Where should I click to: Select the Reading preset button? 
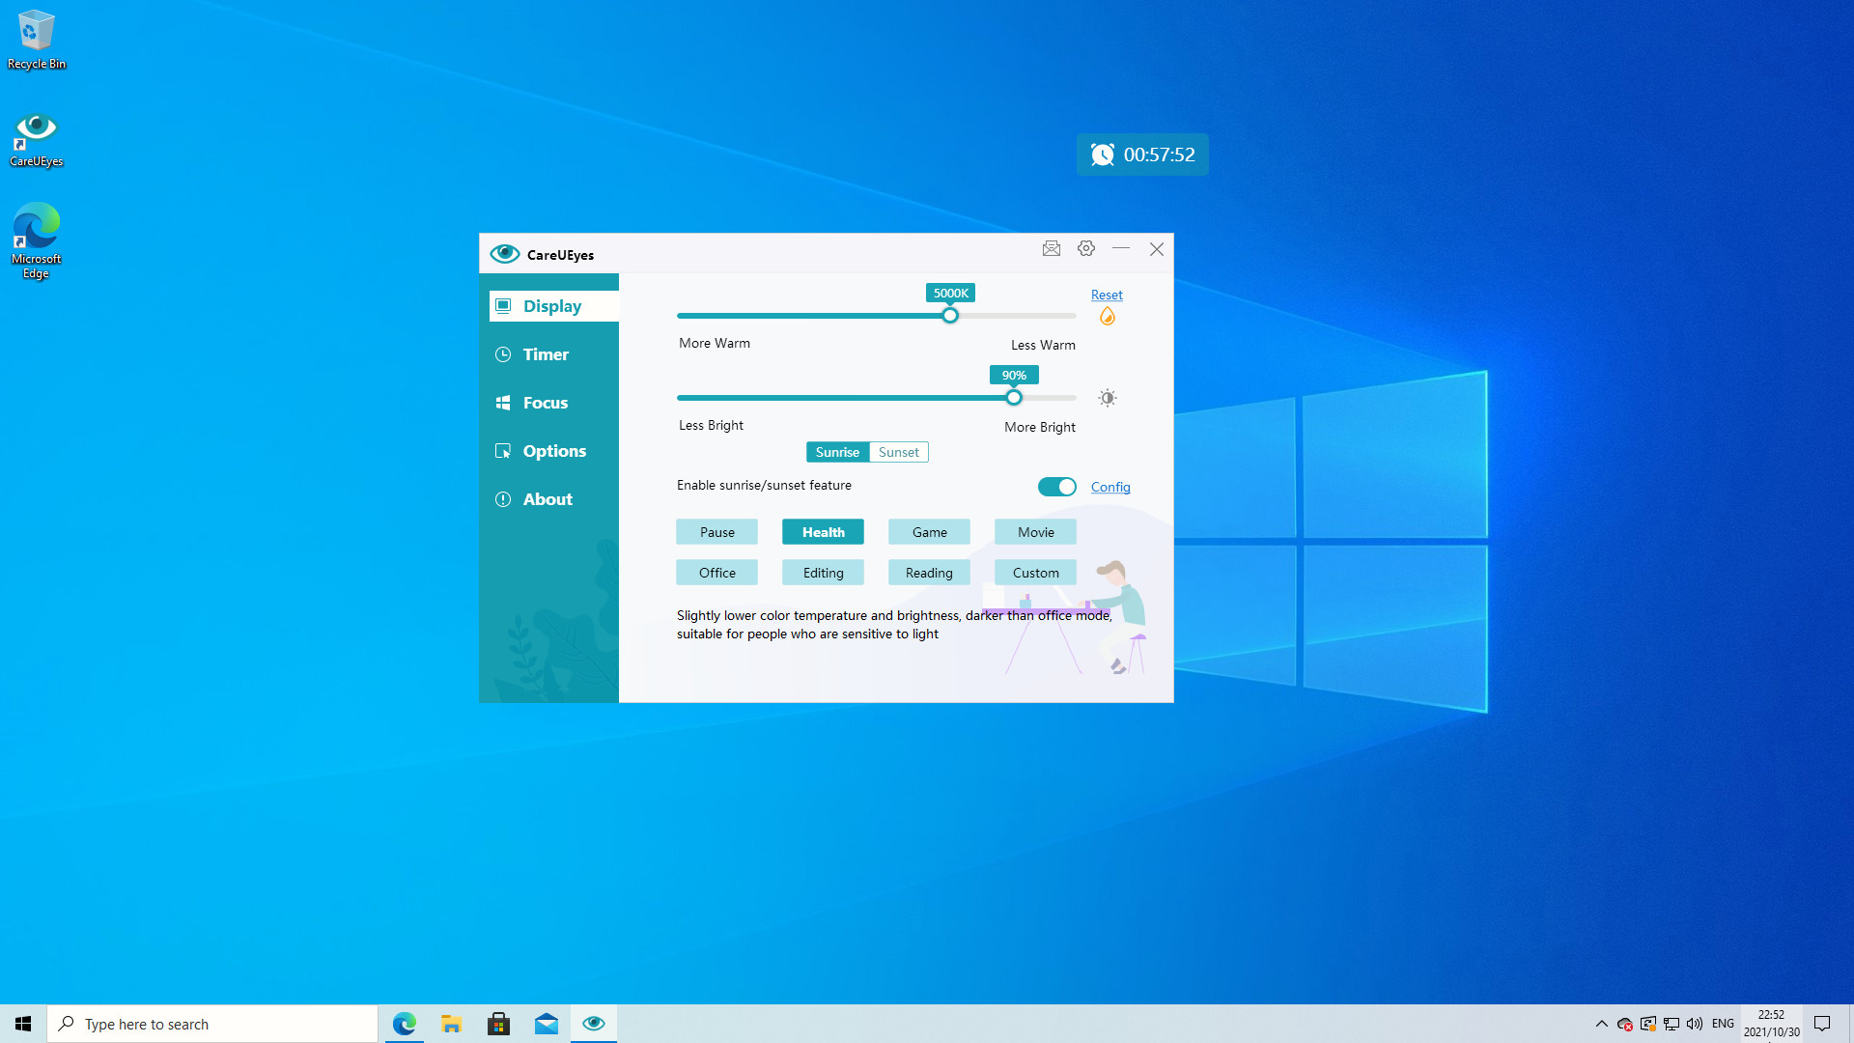tap(928, 572)
